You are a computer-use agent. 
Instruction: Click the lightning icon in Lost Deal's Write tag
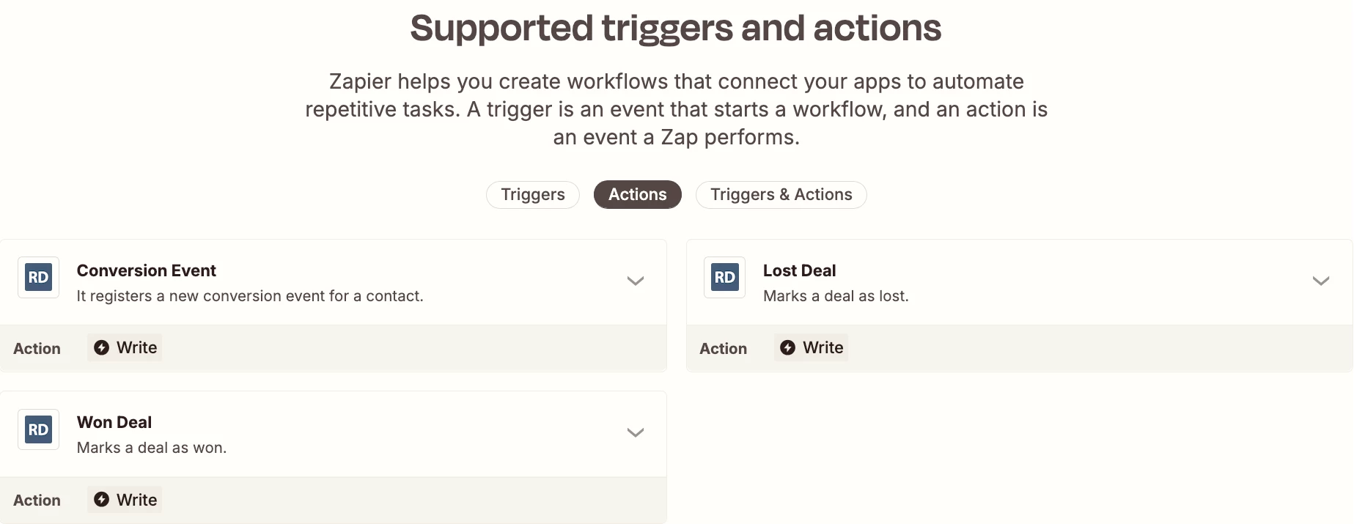click(788, 347)
